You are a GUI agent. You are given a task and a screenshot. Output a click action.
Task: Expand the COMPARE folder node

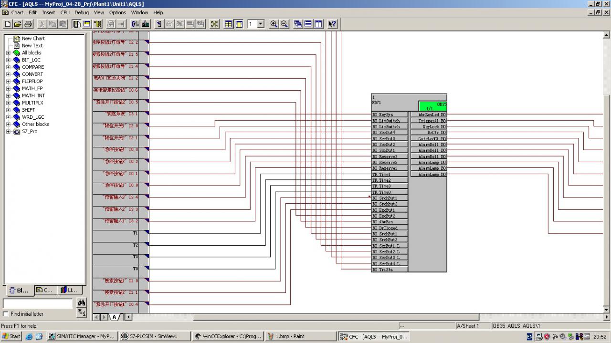click(8, 67)
